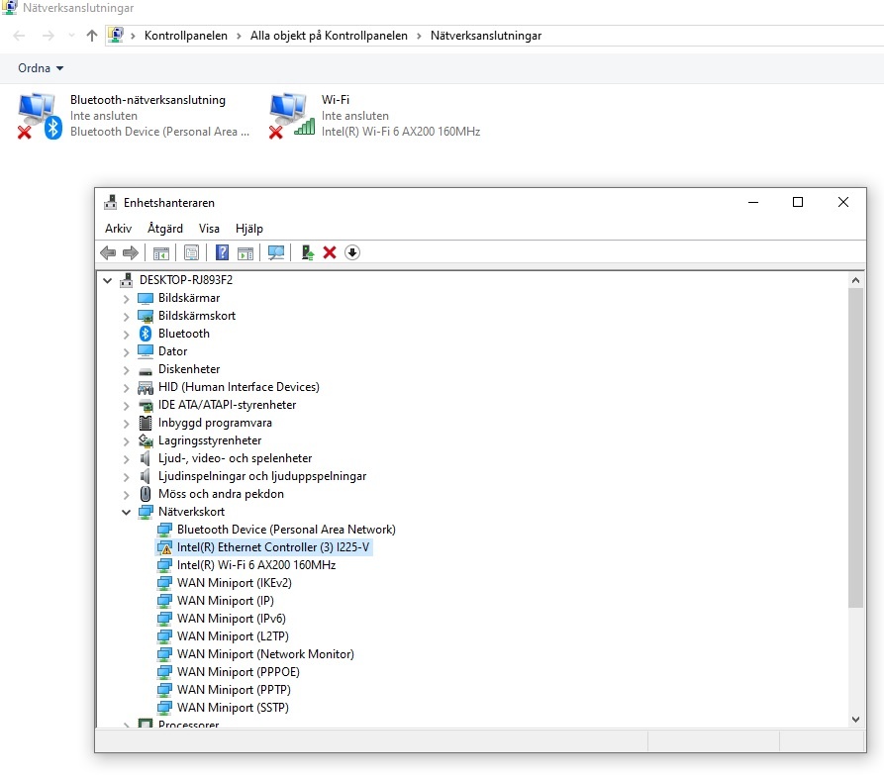Viewport: 884px width, 779px height.
Task: Select Intel(R) Wi-Fi 6 AX200 160MHz device
Action: click(x=256, y=565)
